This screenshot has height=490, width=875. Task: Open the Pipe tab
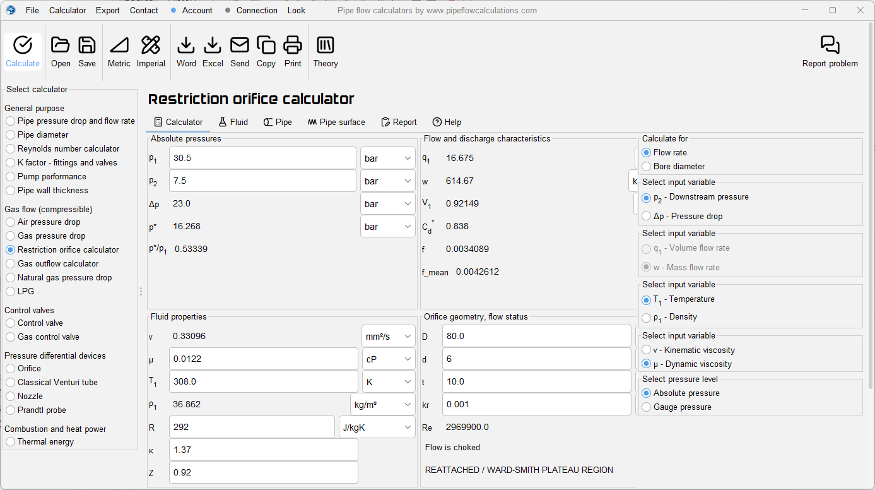tap(278, 122)
